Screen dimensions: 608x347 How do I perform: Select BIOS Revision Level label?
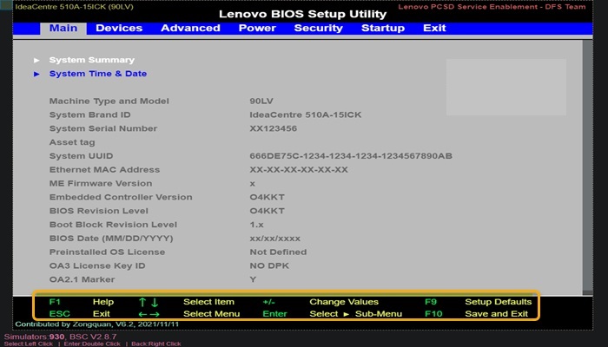click(98, 211)
